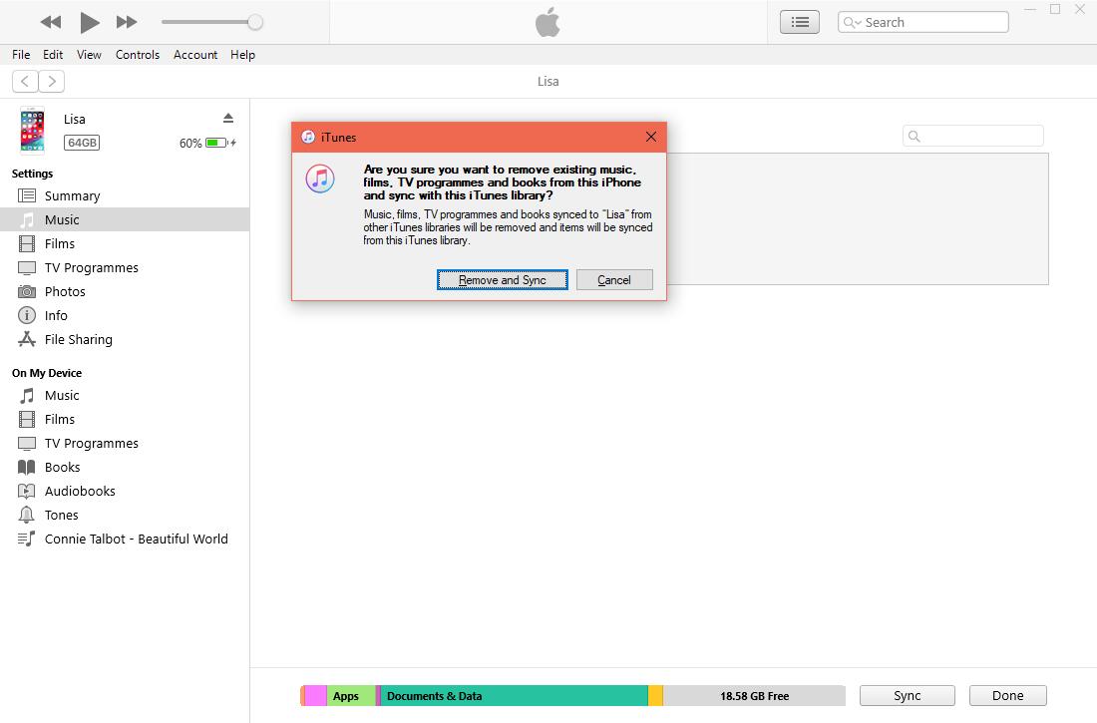The width and height of the screenshot is (1097, 723).
Task: Click the battery charge icon
Action: click(x=216, y=143)
